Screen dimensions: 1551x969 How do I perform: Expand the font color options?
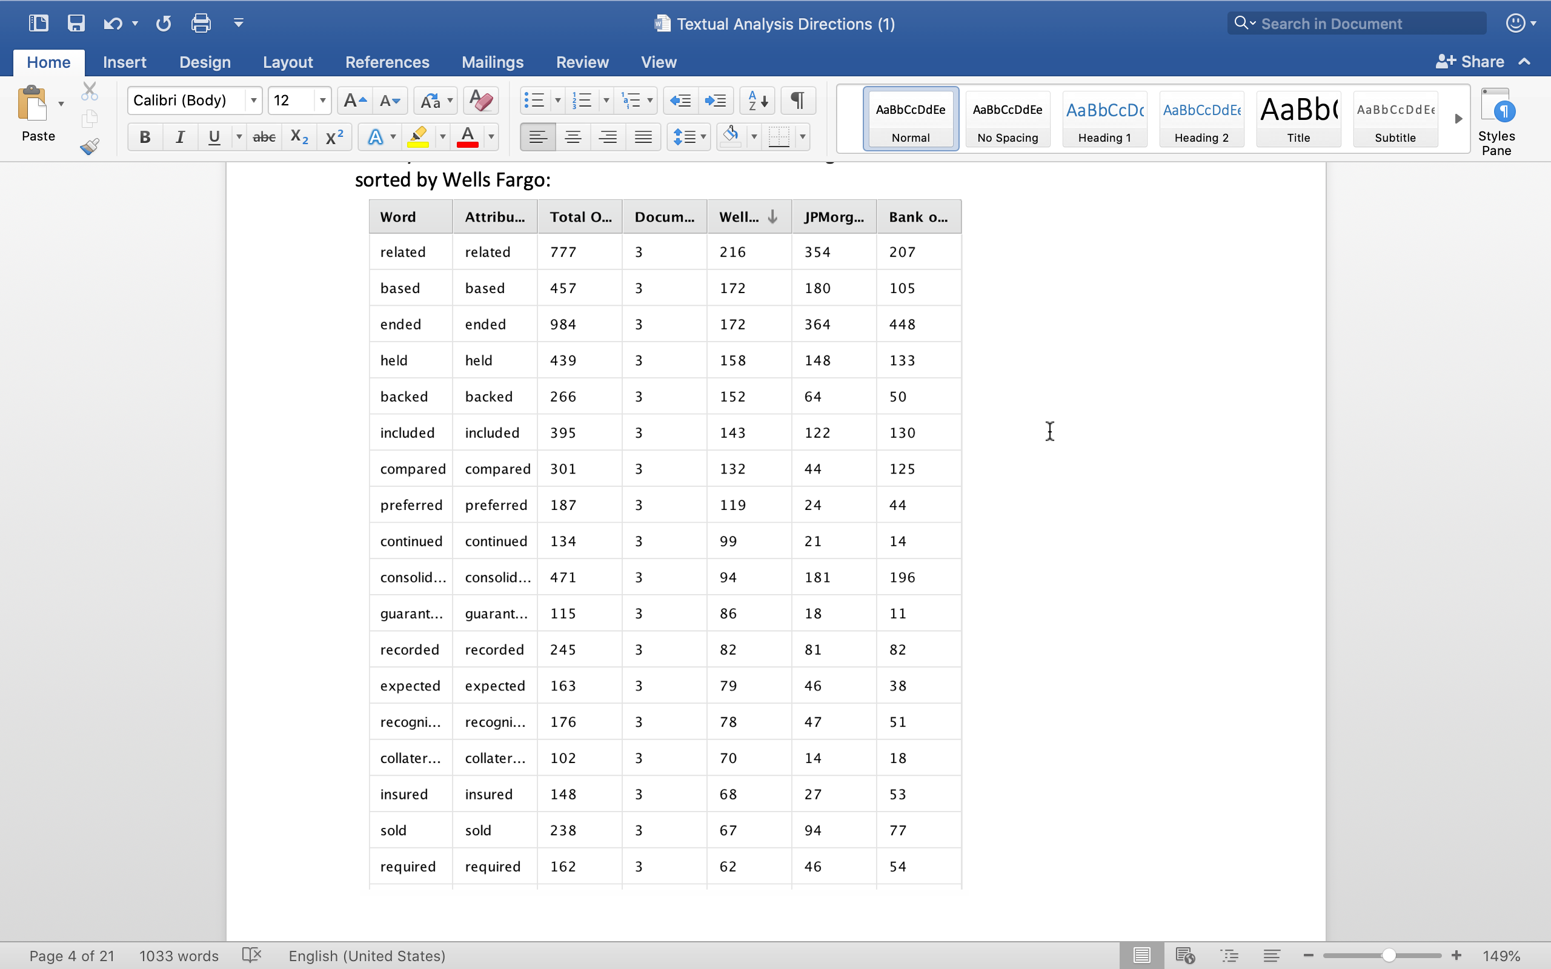(490, 136)
